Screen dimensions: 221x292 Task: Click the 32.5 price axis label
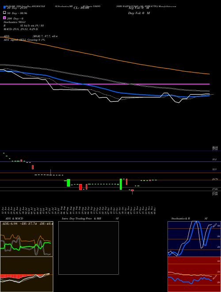(214, 169)
